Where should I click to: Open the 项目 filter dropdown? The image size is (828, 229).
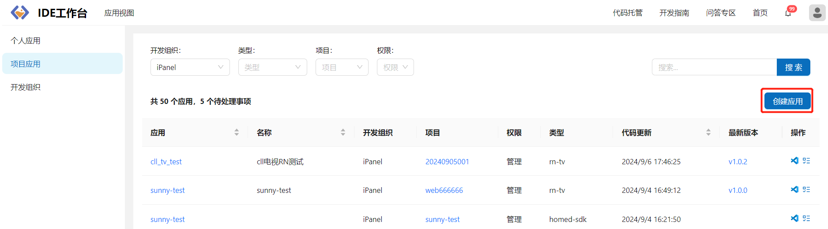coord(342,67)
